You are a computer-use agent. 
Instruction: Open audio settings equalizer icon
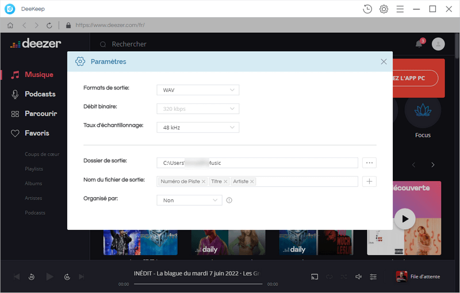[373, 276]
